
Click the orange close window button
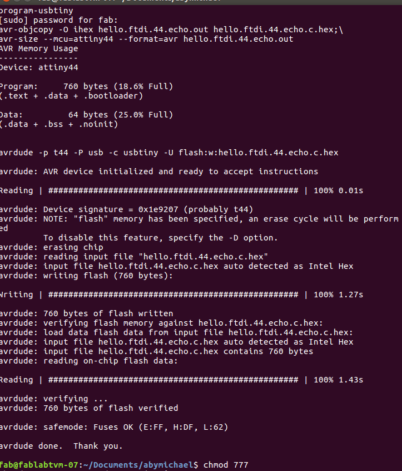6,1
